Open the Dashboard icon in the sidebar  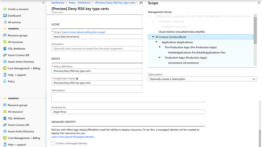(x=5, y=15)
